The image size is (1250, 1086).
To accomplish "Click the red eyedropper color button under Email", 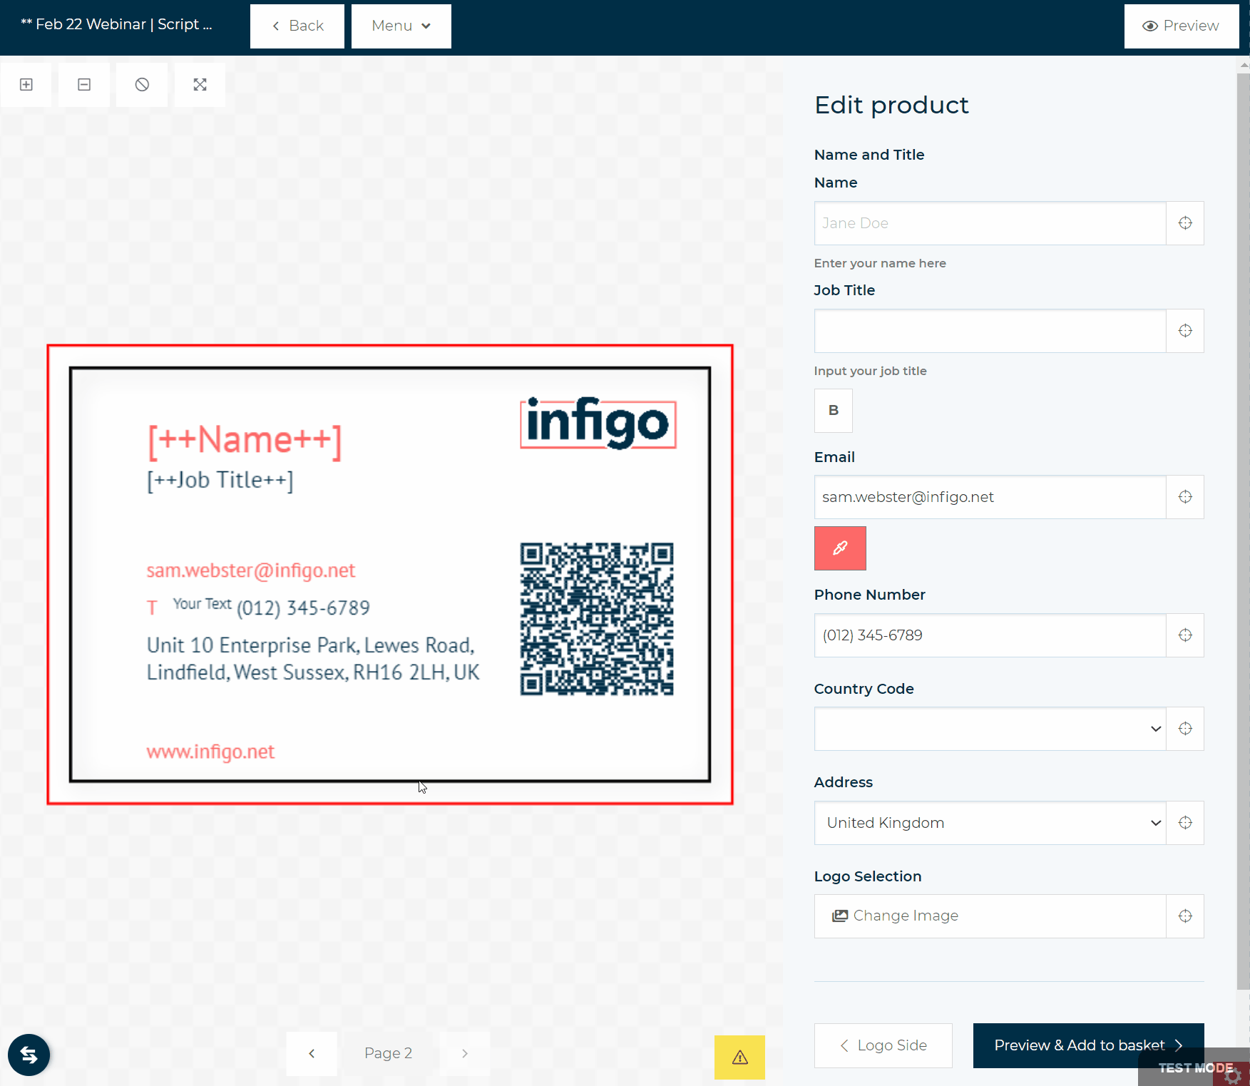I will pyautogui.click(x=840, y=548).
